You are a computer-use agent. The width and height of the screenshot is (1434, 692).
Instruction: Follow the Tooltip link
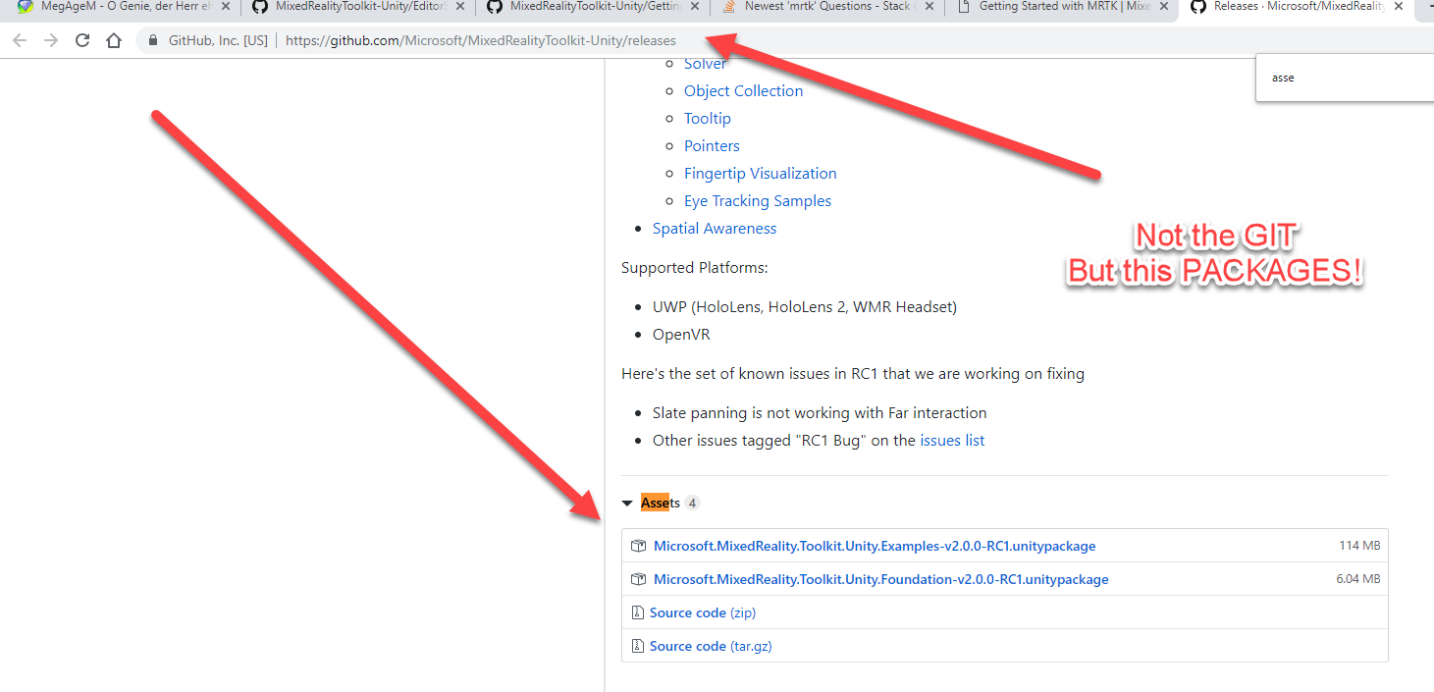pyautogui.click(x=708, y=119)
